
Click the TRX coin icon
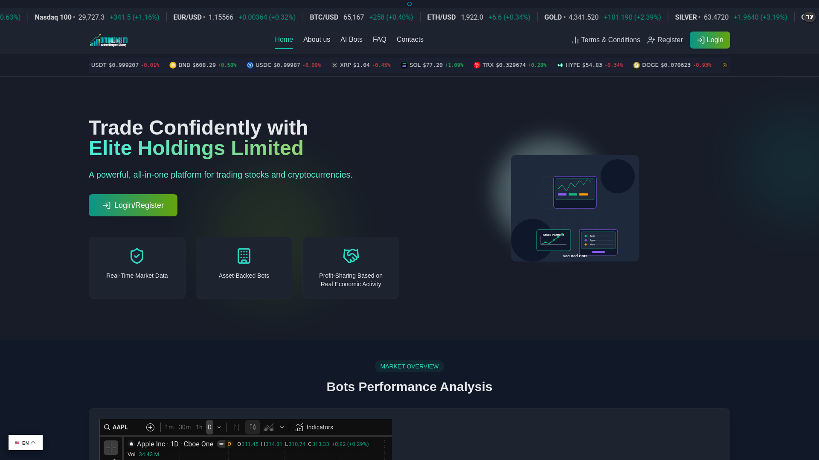[477, 65]
